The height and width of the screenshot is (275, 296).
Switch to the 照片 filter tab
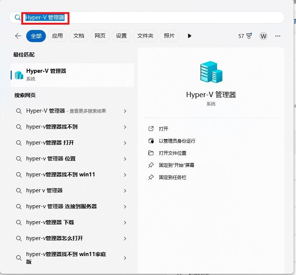click(x=169, y=36)
